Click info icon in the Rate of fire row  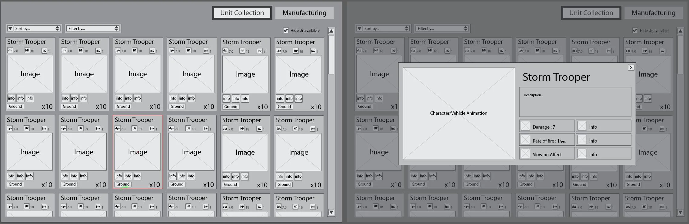pos(582,140)
